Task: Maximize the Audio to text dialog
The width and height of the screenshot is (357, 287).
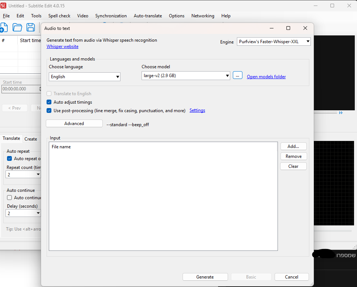Action: [288, 28]
